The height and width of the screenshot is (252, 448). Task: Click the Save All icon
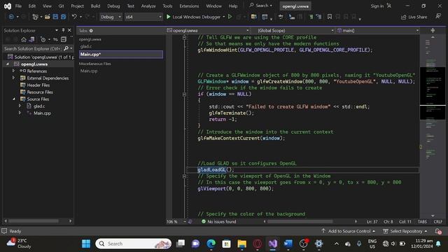[63, 17]
